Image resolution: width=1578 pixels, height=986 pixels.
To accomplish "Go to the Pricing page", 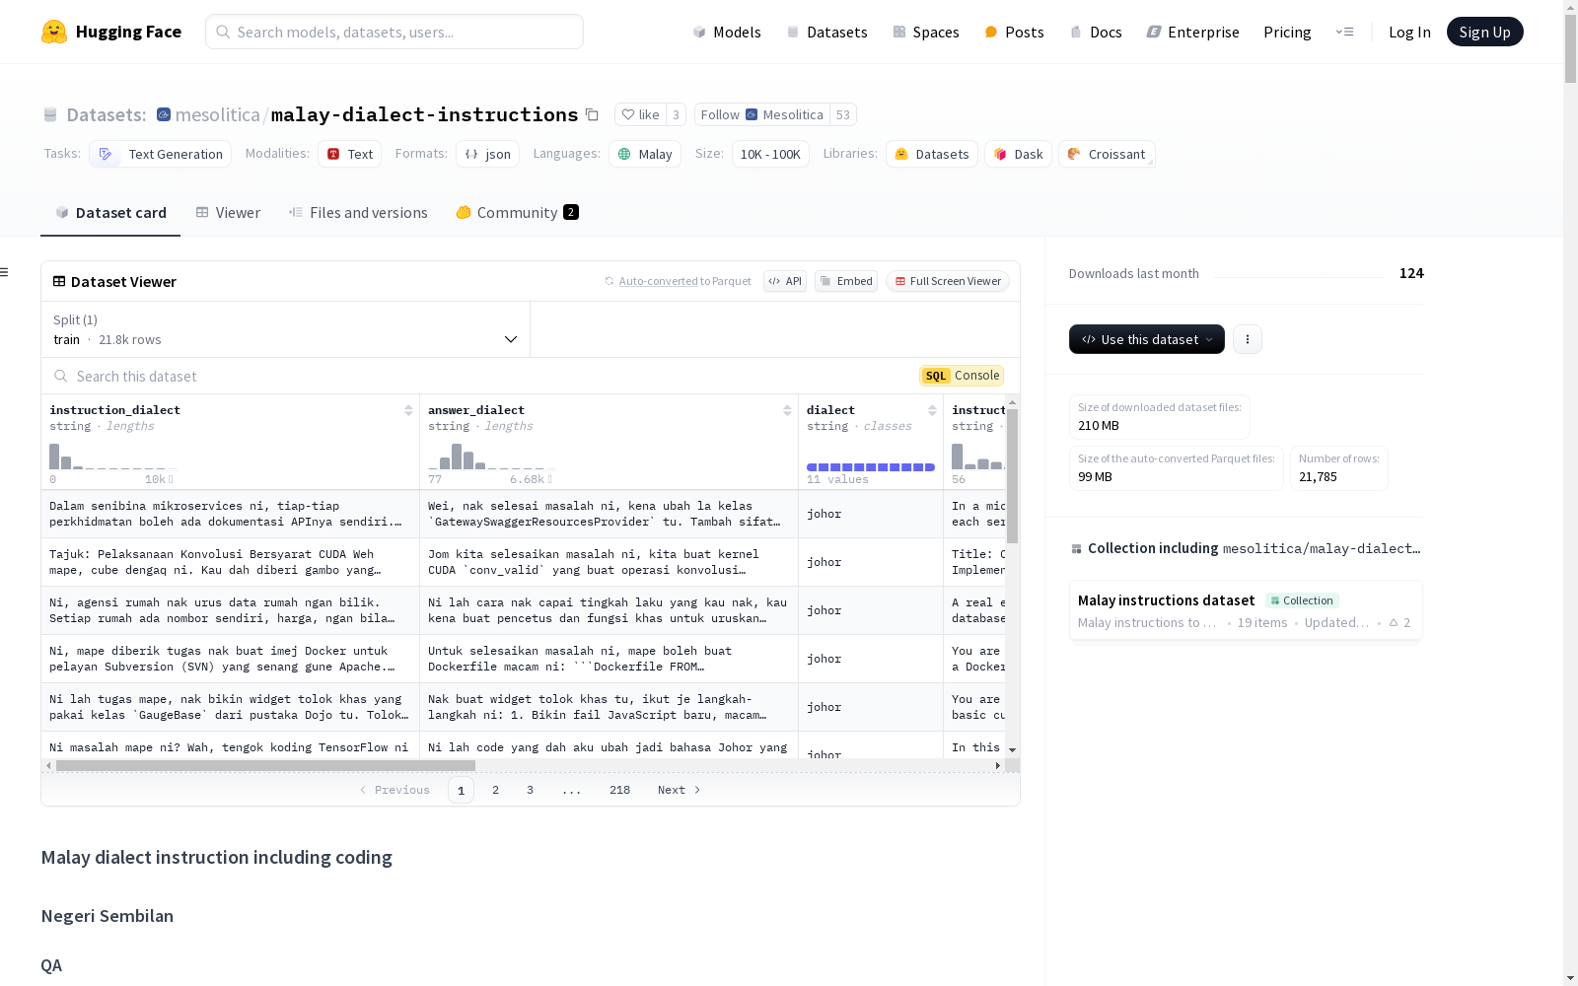I will [x=1287, y=32].
